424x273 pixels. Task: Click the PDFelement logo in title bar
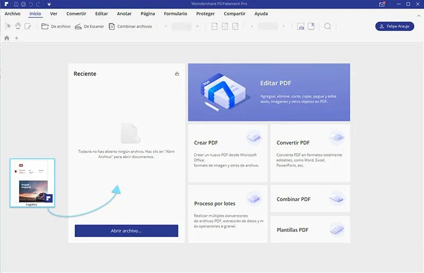coord(6,4)
